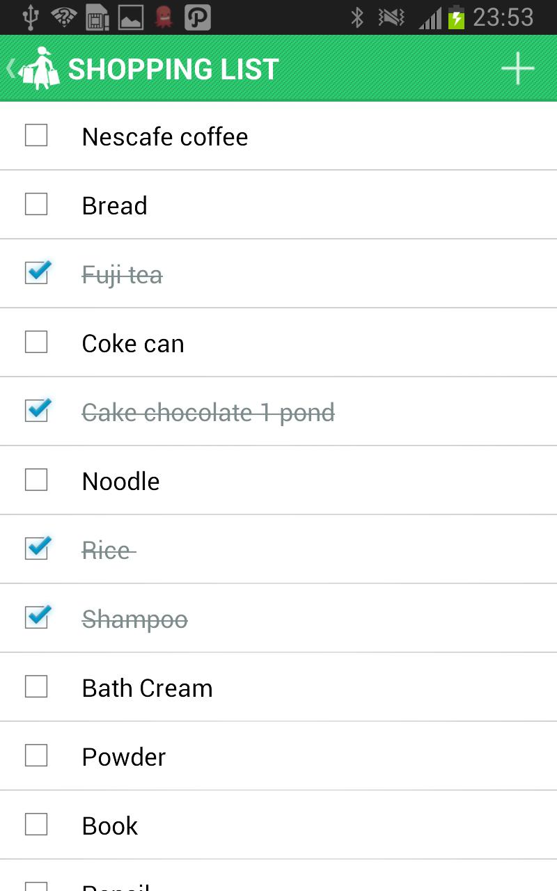Screen dimensions: 557x891
Task: Tap the USB icon in status bar
Action: coord(30,17)
